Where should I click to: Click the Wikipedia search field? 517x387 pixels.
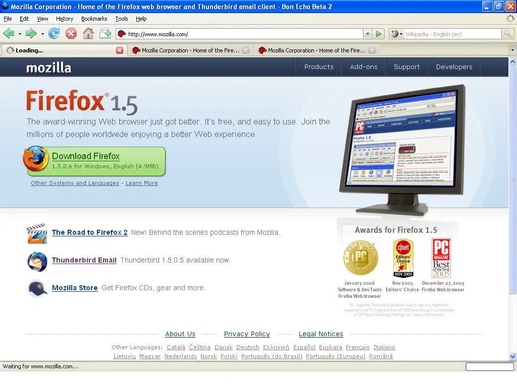pos(452,34)
